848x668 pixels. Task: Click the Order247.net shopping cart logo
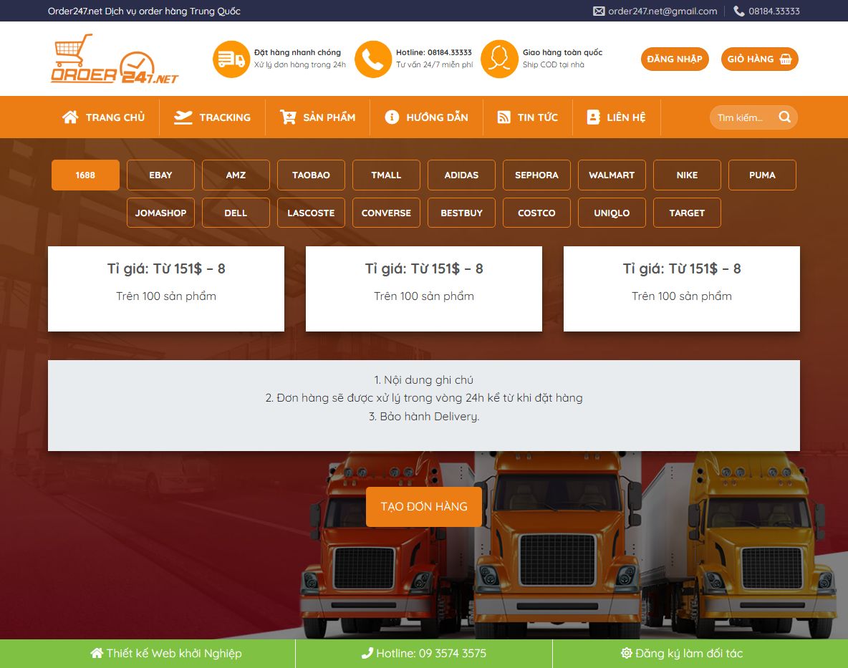(114, 59)
